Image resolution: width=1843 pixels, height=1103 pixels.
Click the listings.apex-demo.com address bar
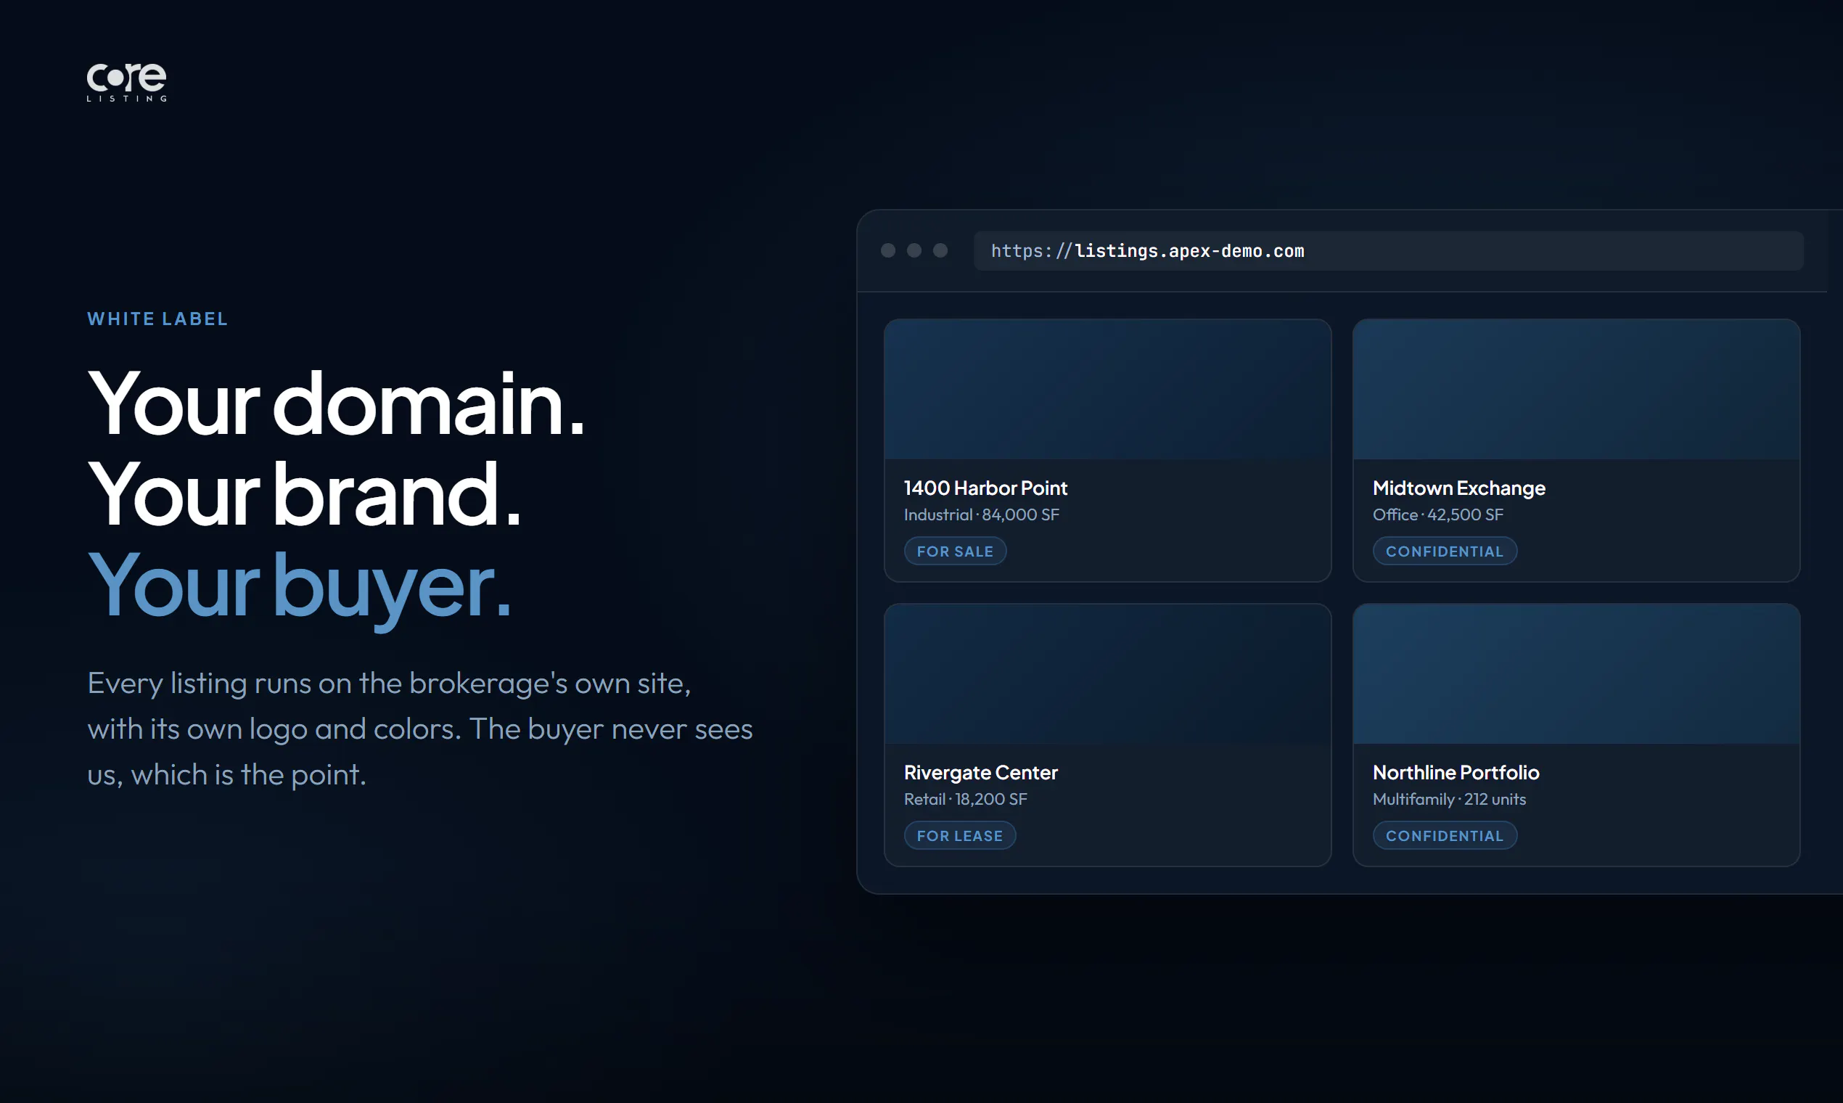point(1388,250)
